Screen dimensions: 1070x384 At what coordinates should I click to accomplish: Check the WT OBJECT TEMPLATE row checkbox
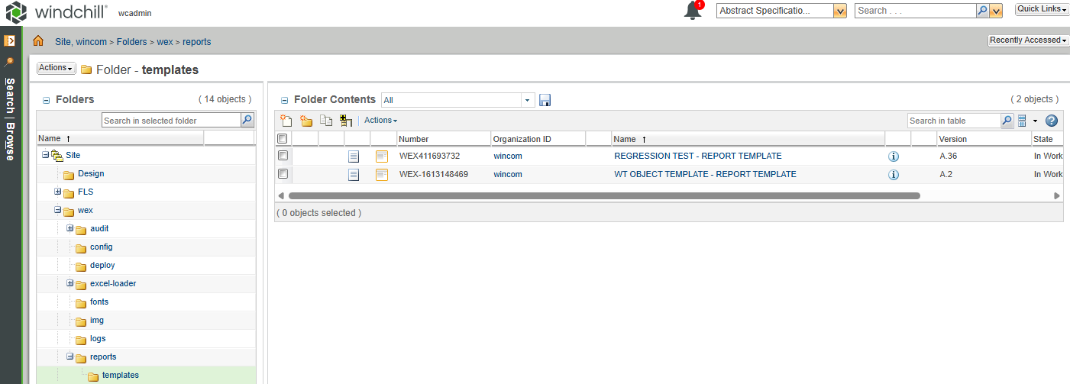(283, 174)
